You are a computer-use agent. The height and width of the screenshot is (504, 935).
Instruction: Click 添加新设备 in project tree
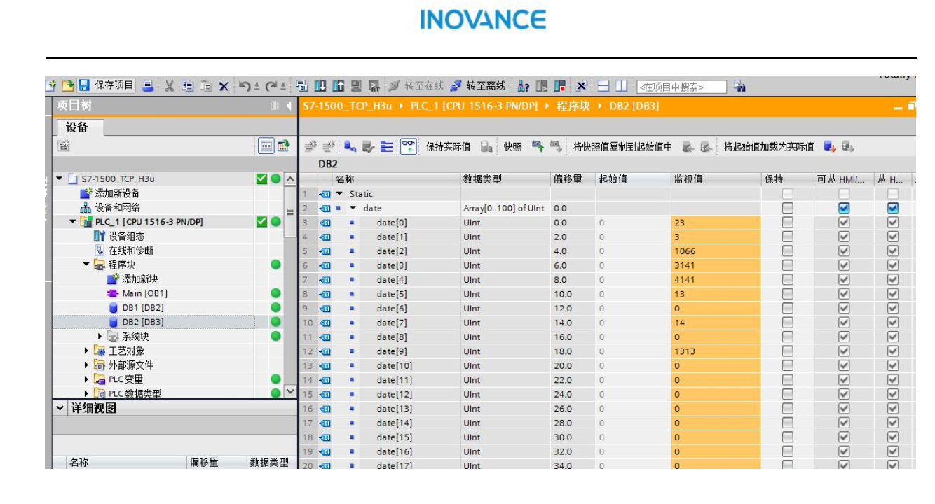pos(116,194)
